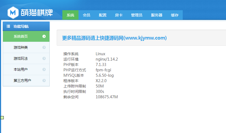Click the 萌猫棋牌 logo icon
The width and height of the screenshot is (226, 133).
tap(13, 12)
